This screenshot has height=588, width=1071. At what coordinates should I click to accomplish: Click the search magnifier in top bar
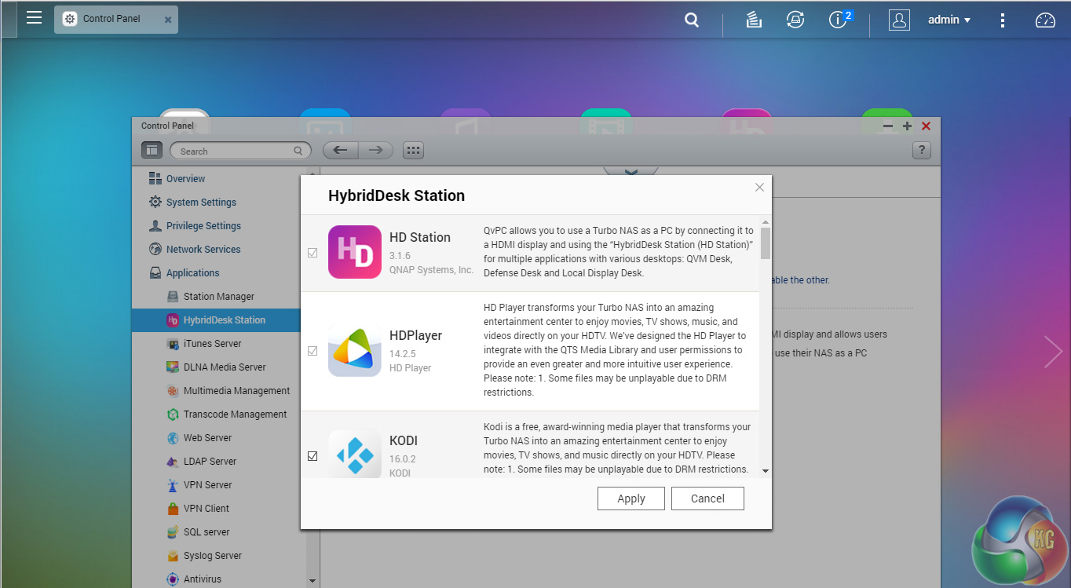(x=692, y=20)
